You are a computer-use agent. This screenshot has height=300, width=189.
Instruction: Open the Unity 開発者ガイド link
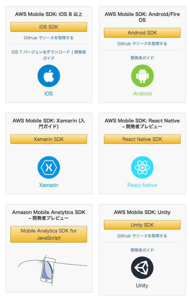tap(142, 250)
